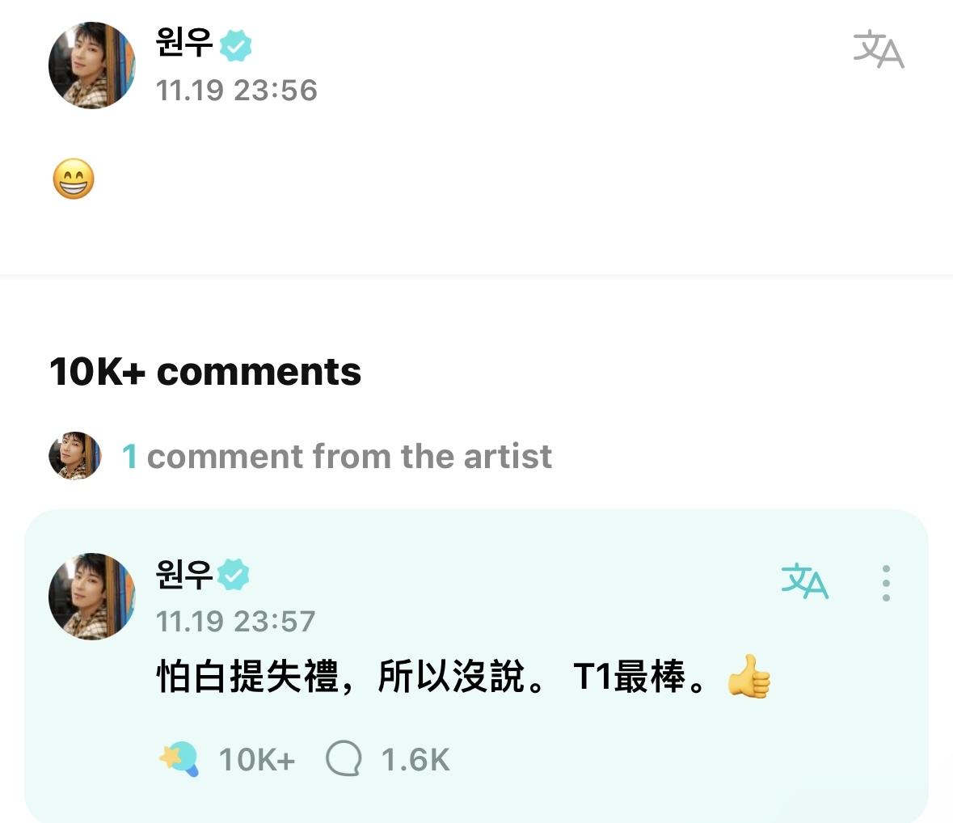Click the post timestamp 11.19 23:56
The width and height of the screenshot is (953, 823).
click(236, 91)
